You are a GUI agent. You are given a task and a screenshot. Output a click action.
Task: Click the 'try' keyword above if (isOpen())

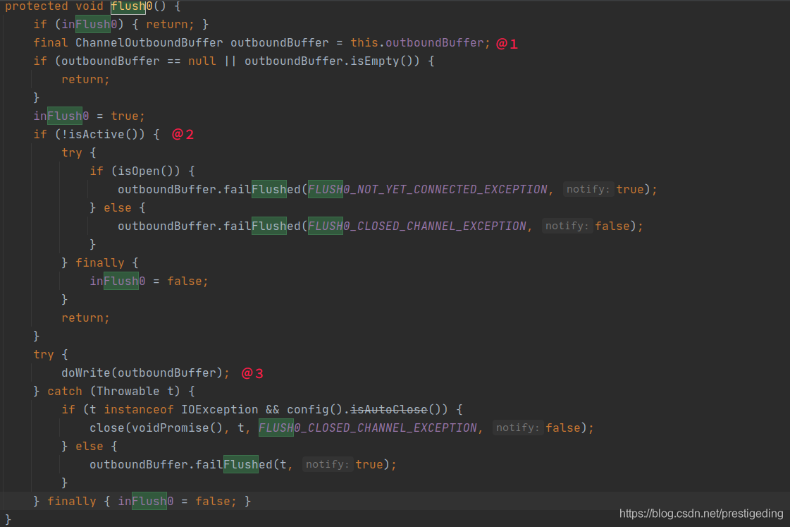pos(72,153)
